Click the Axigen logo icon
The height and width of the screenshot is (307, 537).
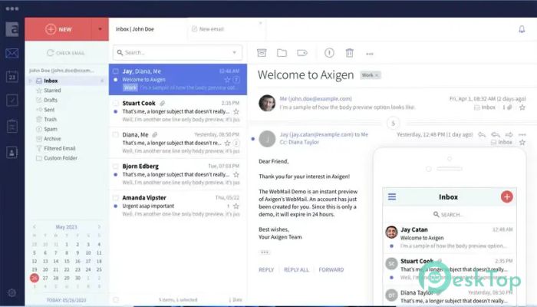(12, 29)
